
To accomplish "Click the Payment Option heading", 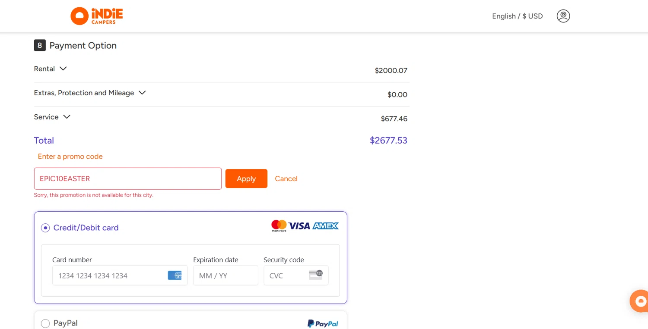I will (x=83, y=45).
